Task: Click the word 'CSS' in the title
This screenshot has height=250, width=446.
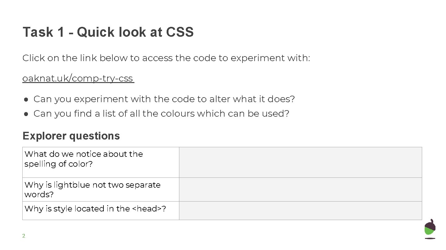Action: click(x=180, y=32)
